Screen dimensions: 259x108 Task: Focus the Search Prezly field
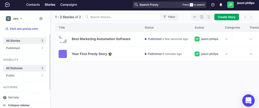(x=169, y=5)
